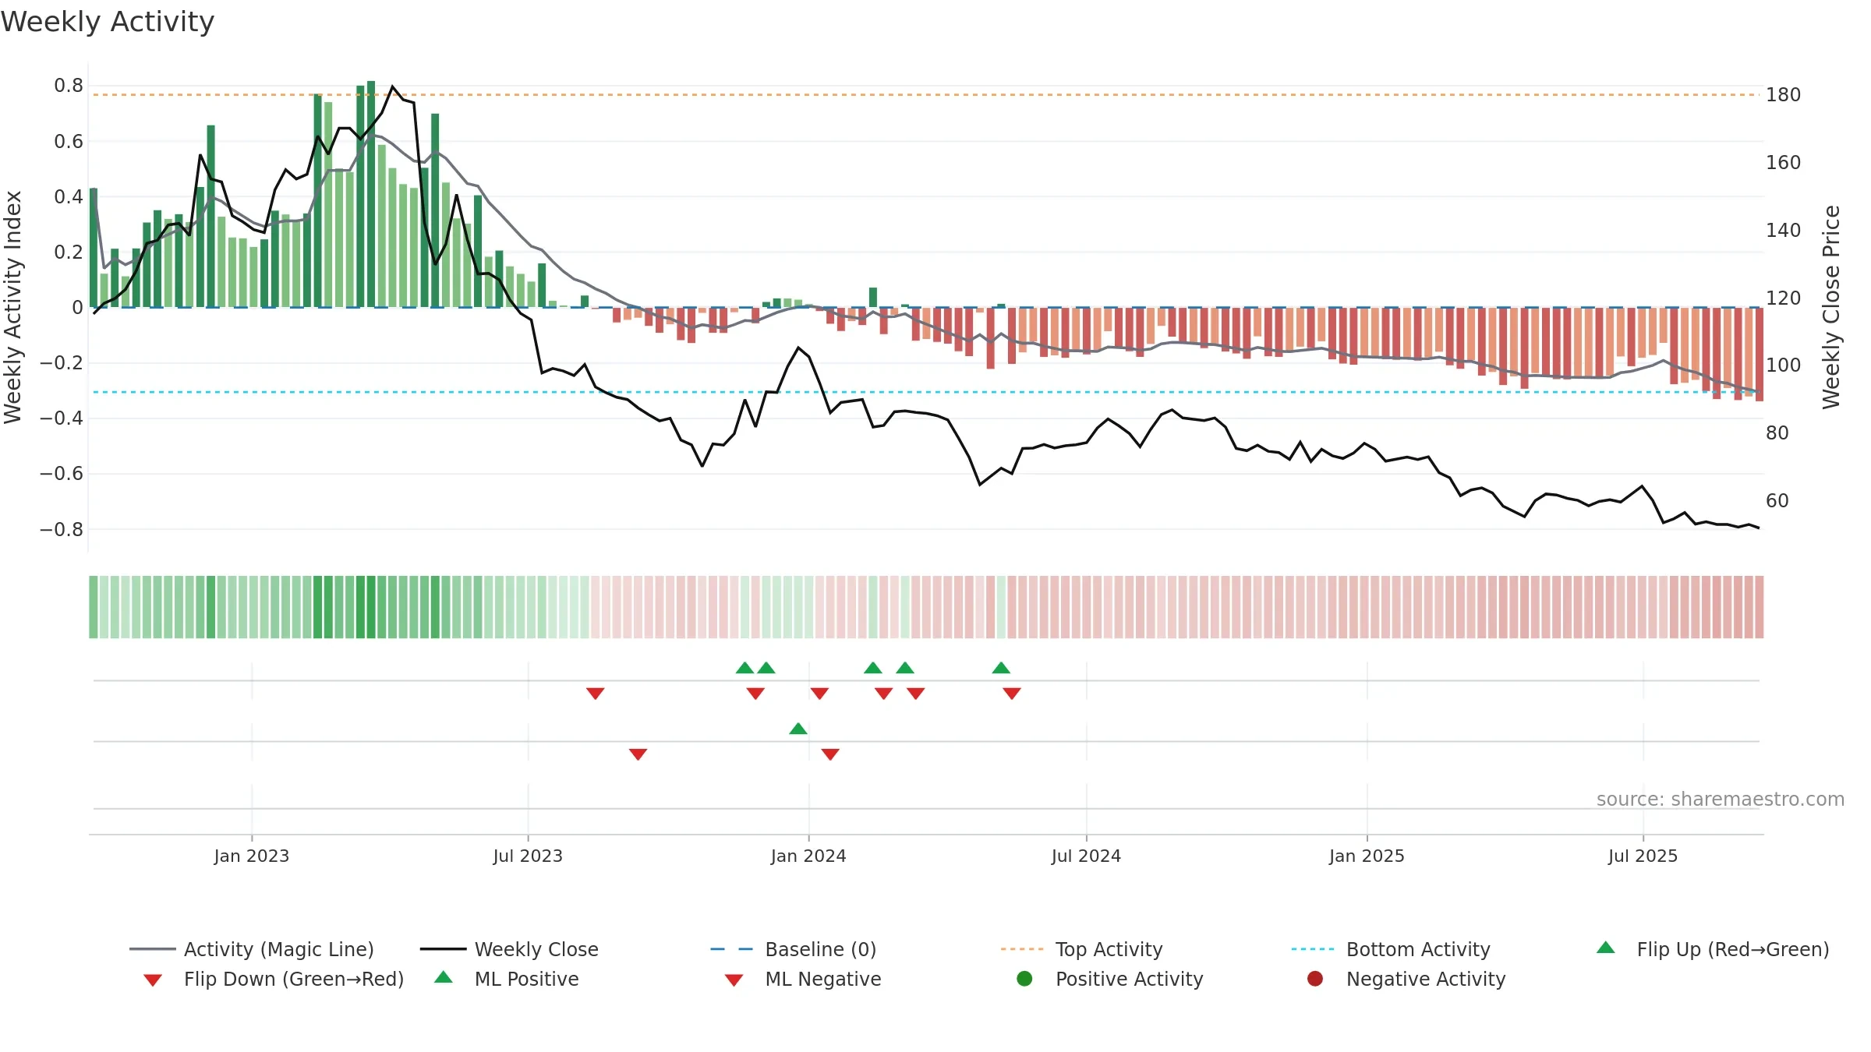
Task: Click the final red segment of heatmap strip
Action: [x=1760, y=607]
